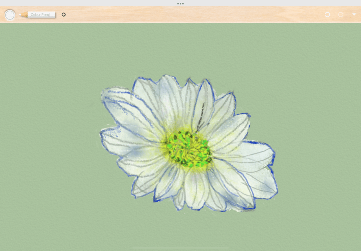Redo the undone stroke
This screenshot has width=361, height=251.
[x=341, y=14]
